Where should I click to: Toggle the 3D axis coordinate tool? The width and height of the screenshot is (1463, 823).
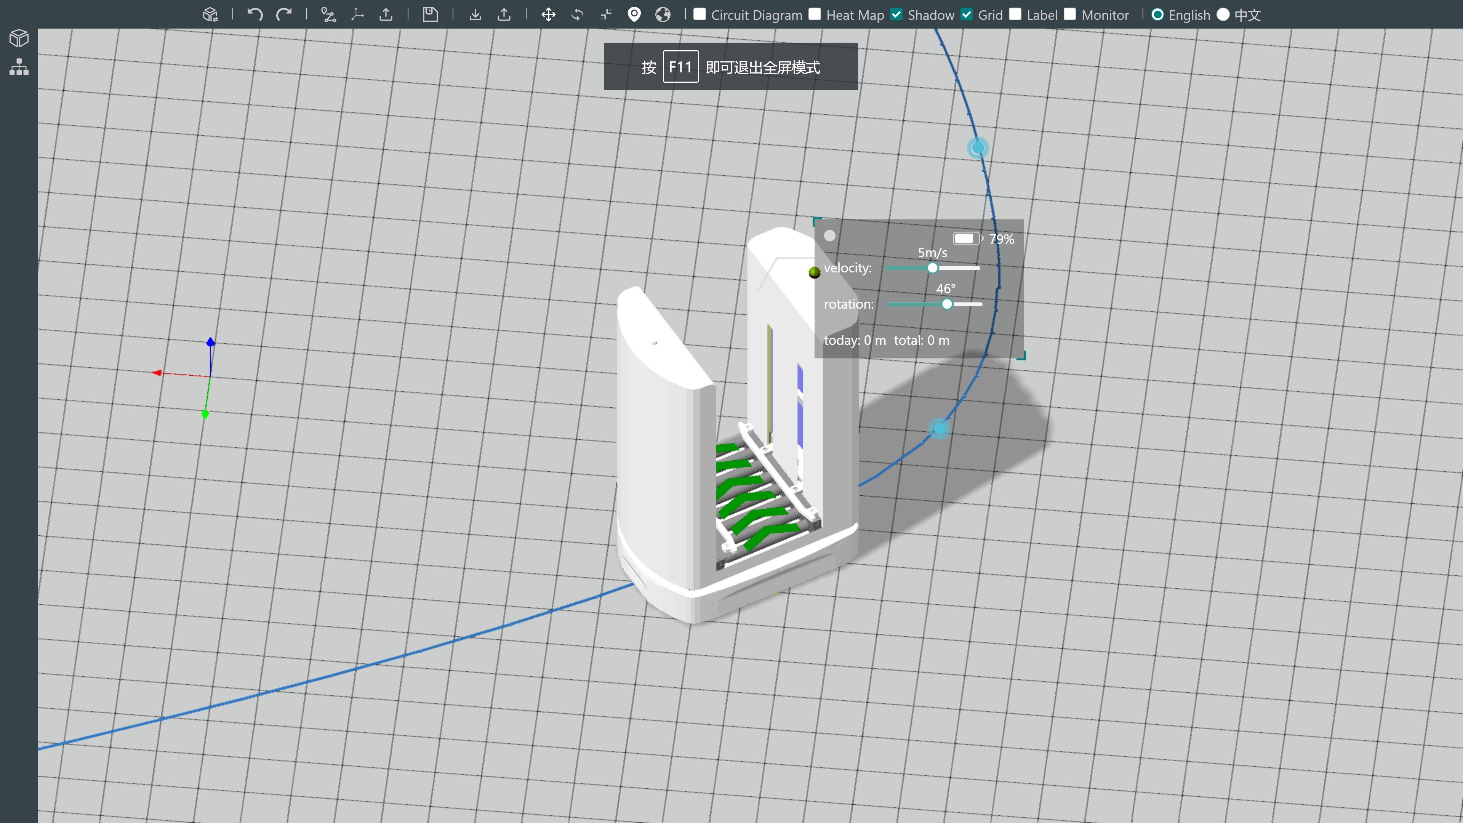(x=357, y=15)
